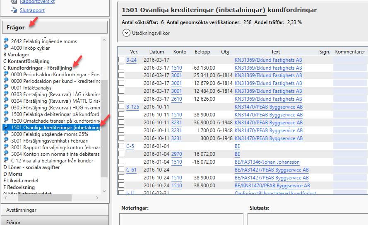This screenshot has width=368, height=225.
Task: Click the tree scroll-right arrow
Action: pyautogui.click(x=97, y=198)
